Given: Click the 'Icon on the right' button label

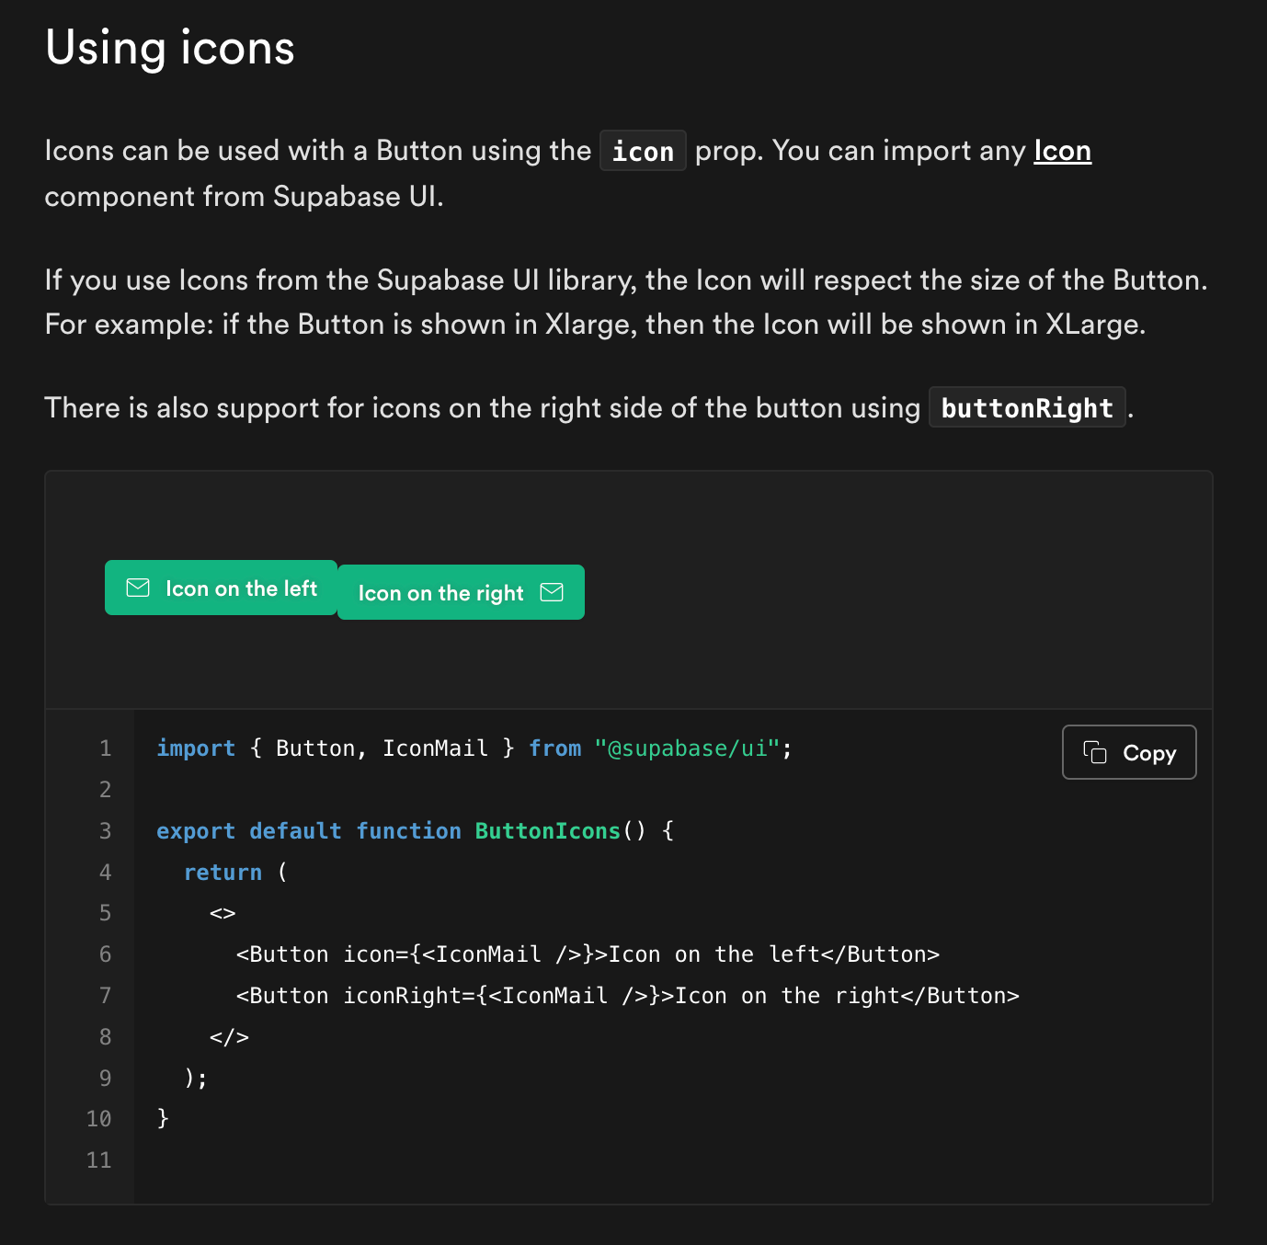Looking at the screenshot, I should click(x=440, y=593).
